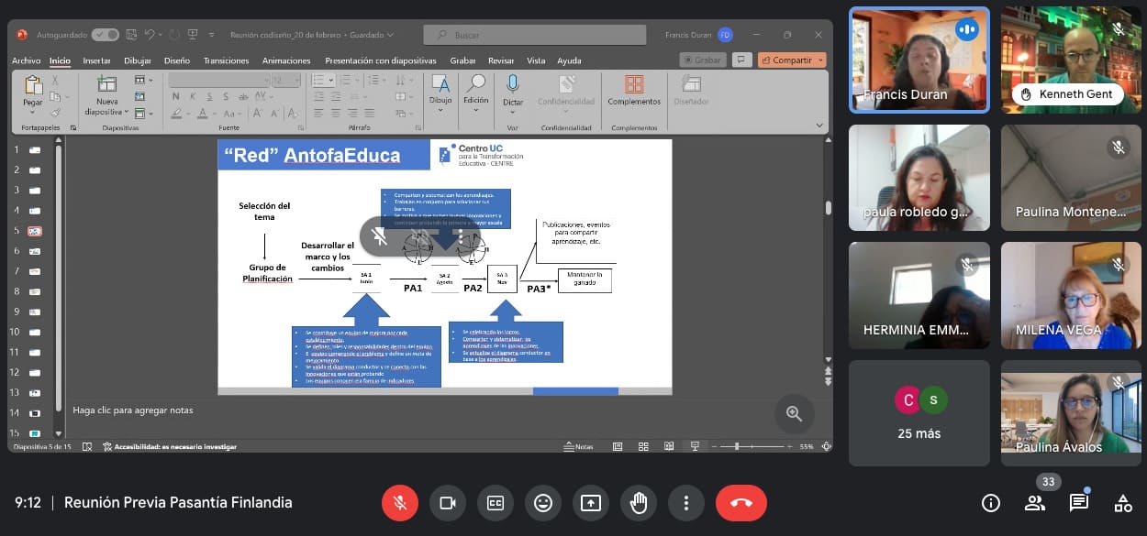Viewport: 1147px width, 536px height.
Task: Raise your hand in the meeting
Action: (x=639, y=503)
